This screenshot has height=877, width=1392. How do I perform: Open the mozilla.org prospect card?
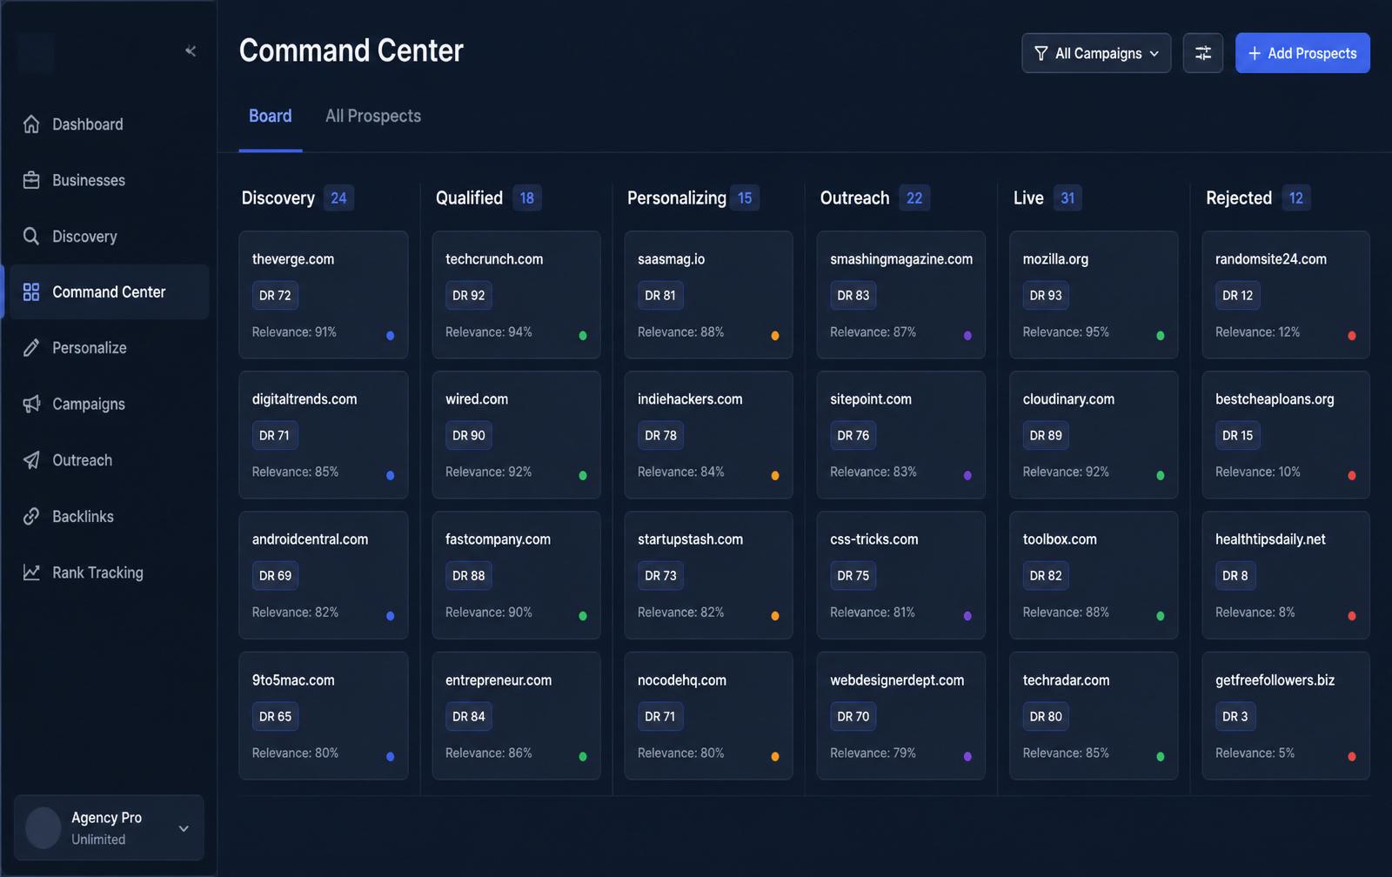tap(1094, 295)
